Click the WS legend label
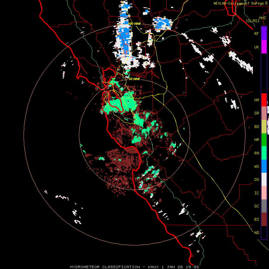Image resolution: width=269 pixels, height=269 pixels. coord(256,166)
